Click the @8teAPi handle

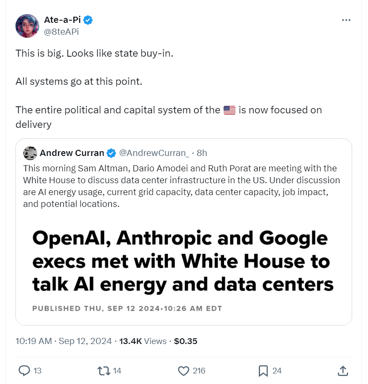point(61,32)
